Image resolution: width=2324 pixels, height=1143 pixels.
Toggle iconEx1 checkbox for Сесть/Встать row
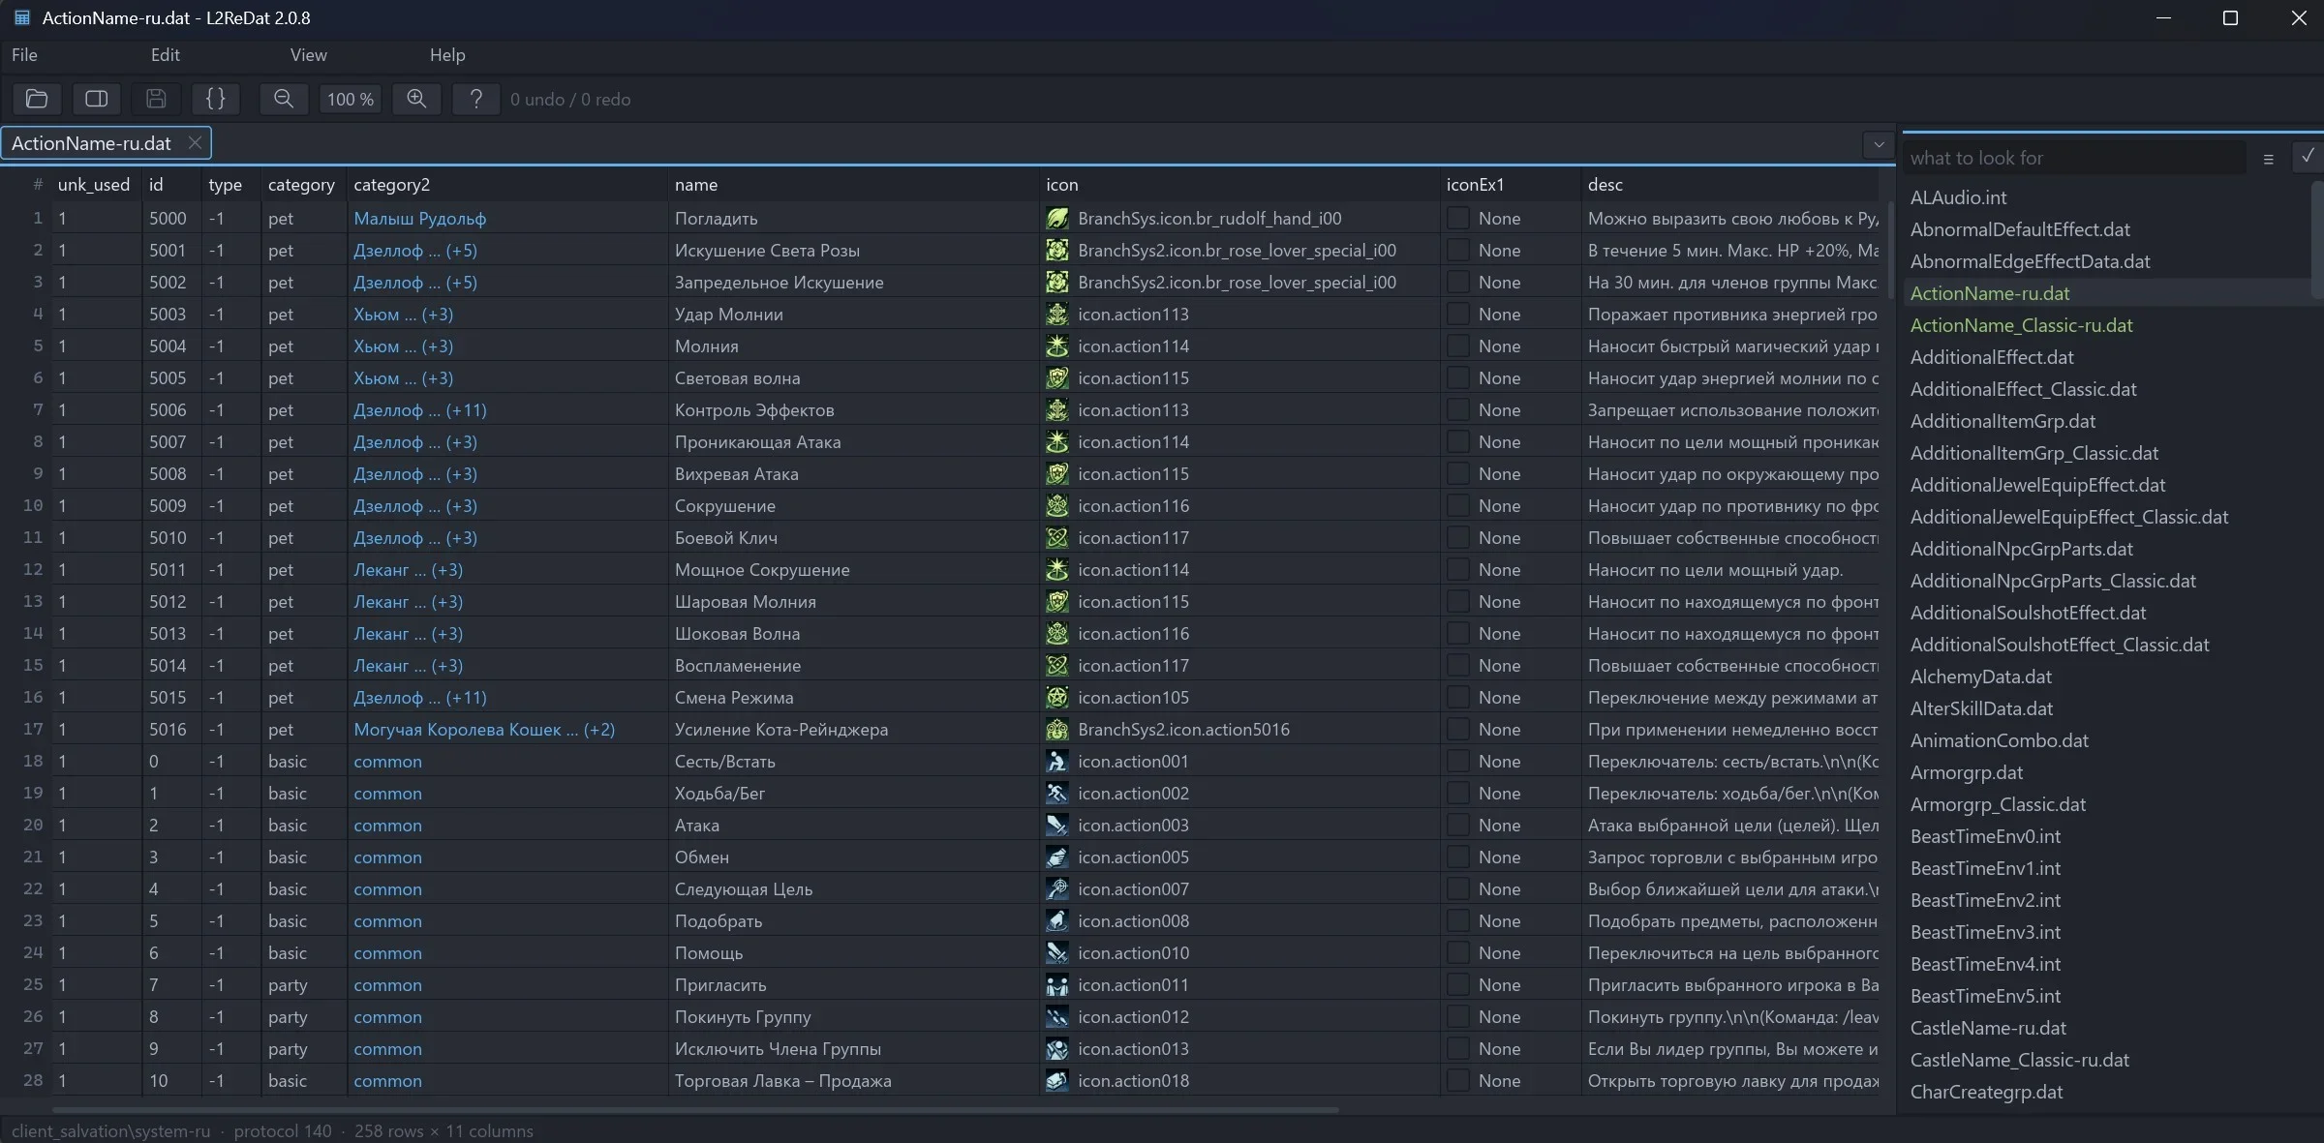click(1457, 762)
